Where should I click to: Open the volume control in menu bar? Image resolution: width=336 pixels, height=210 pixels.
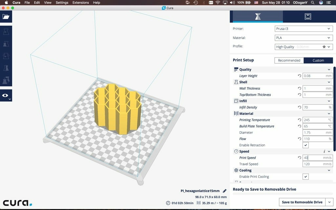(232, 3)
